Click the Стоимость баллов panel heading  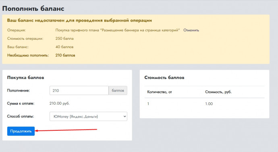pos(164,77)
